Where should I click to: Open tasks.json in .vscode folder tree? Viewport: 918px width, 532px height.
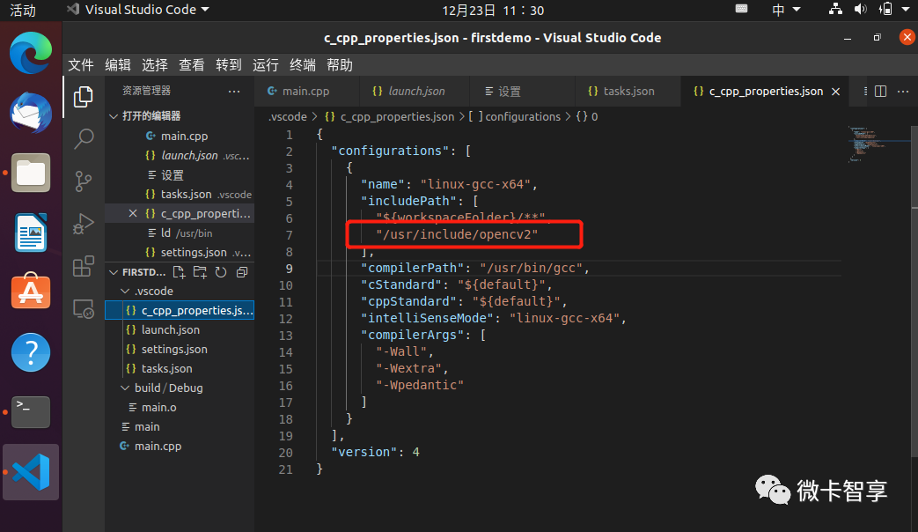(180, 368)
